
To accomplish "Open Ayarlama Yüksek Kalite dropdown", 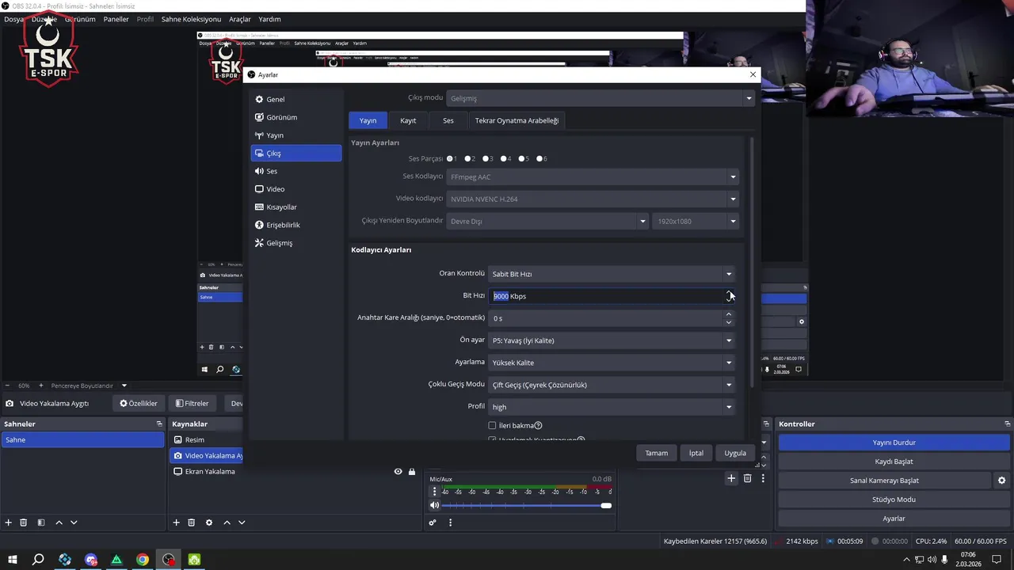I will (x=612, y=363).
